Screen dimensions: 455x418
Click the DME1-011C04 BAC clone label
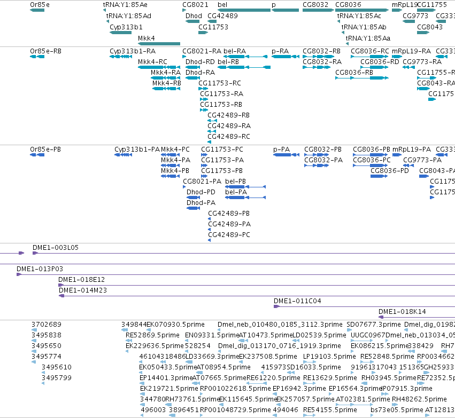click(297, 301)
